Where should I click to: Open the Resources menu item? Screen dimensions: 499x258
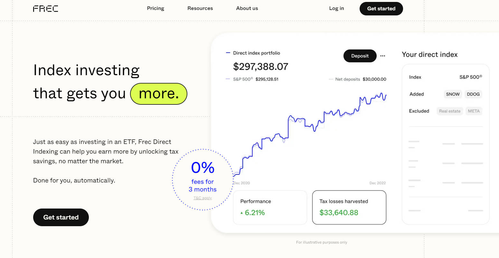[x=200, y=8]
